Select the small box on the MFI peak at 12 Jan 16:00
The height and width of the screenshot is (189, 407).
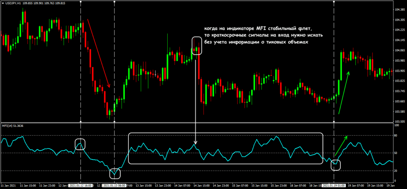point(80,144)
